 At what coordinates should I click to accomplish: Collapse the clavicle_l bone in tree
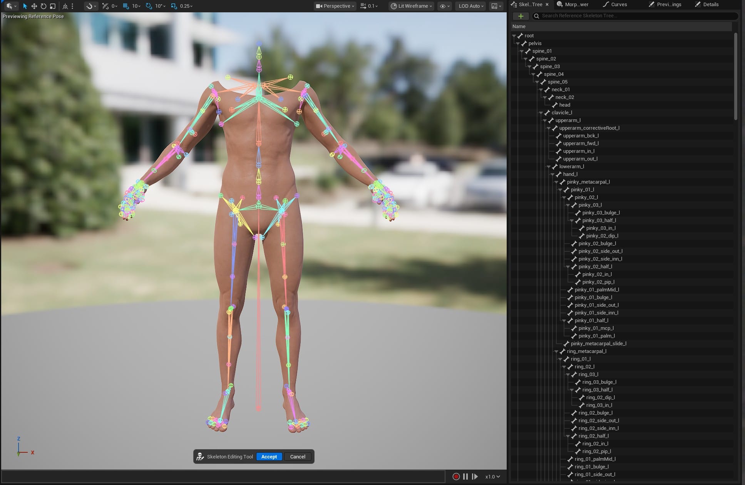coord(541,113)
